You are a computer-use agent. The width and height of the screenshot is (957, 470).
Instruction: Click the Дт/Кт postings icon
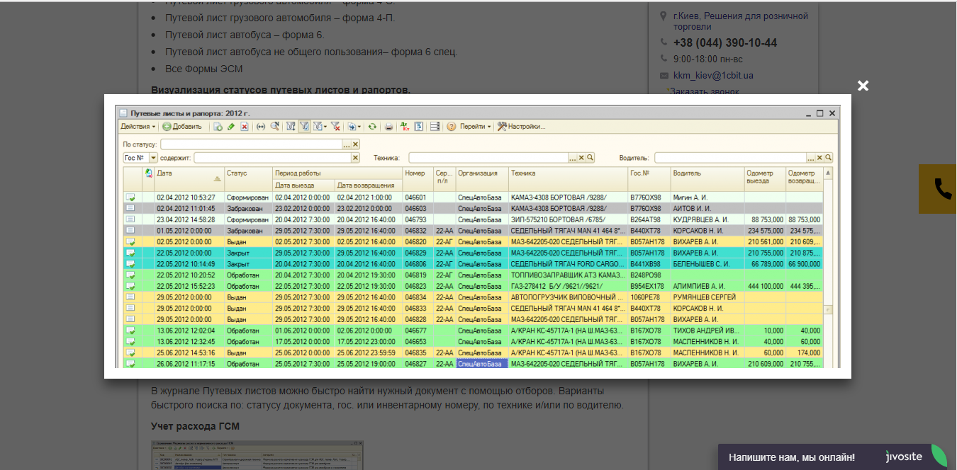pyautogui.click(x=405, y=127)
